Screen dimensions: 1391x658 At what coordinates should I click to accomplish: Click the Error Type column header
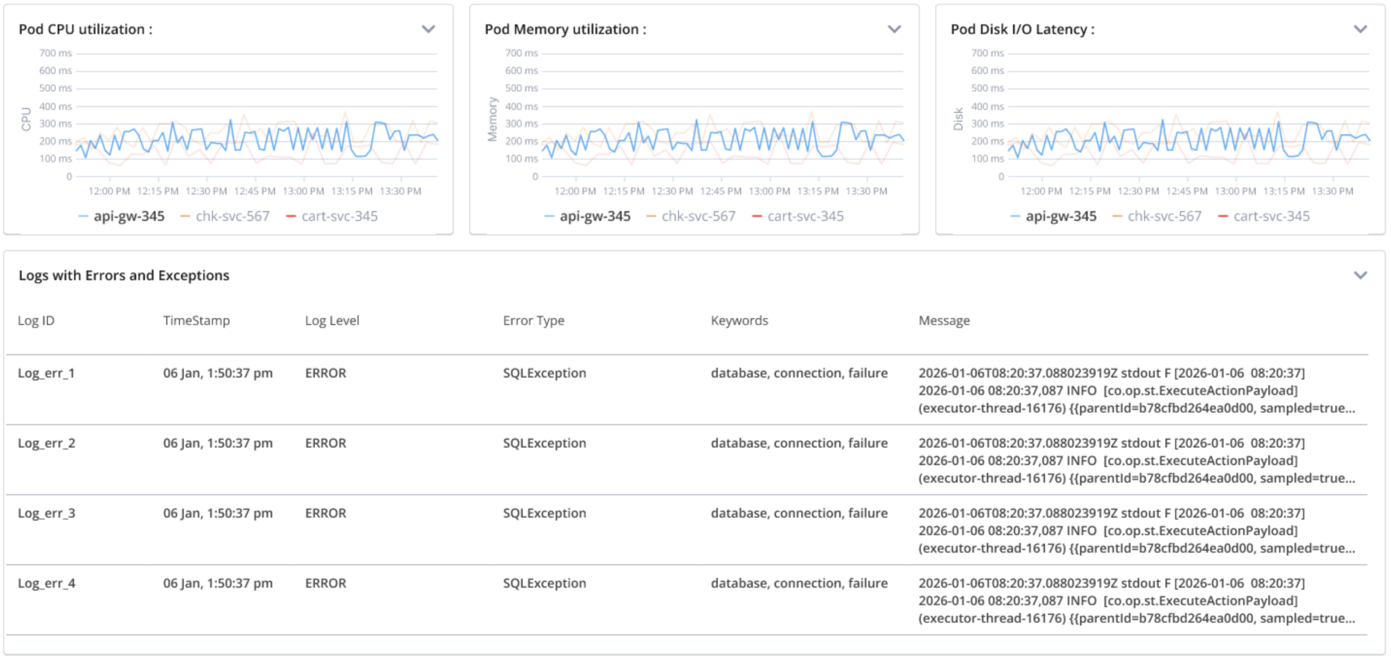point(533,320)
